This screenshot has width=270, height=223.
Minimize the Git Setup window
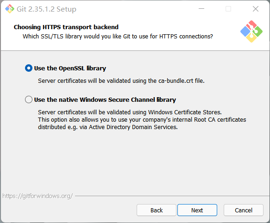(x=201, y=9)
